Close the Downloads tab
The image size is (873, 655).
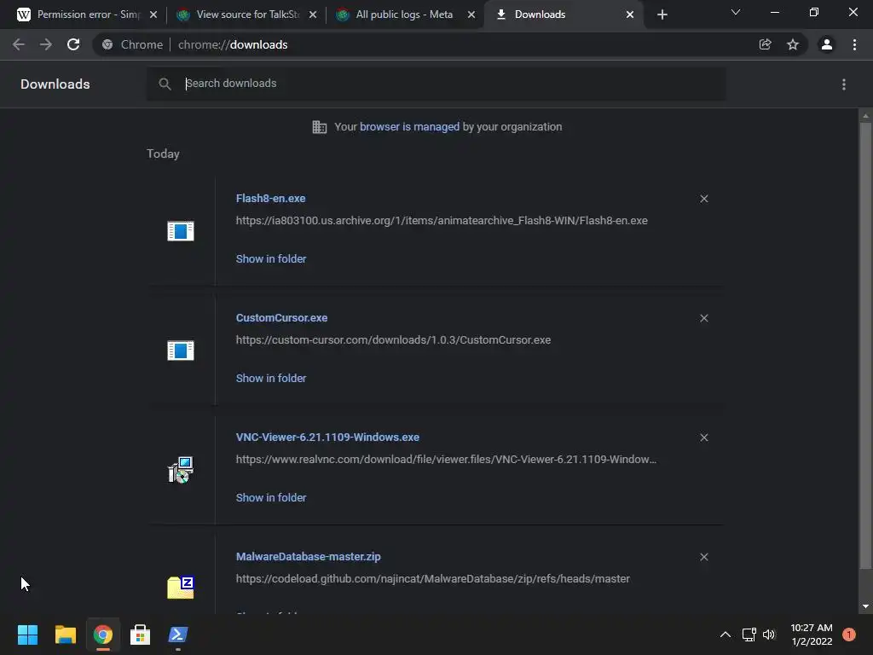point(630,14)
